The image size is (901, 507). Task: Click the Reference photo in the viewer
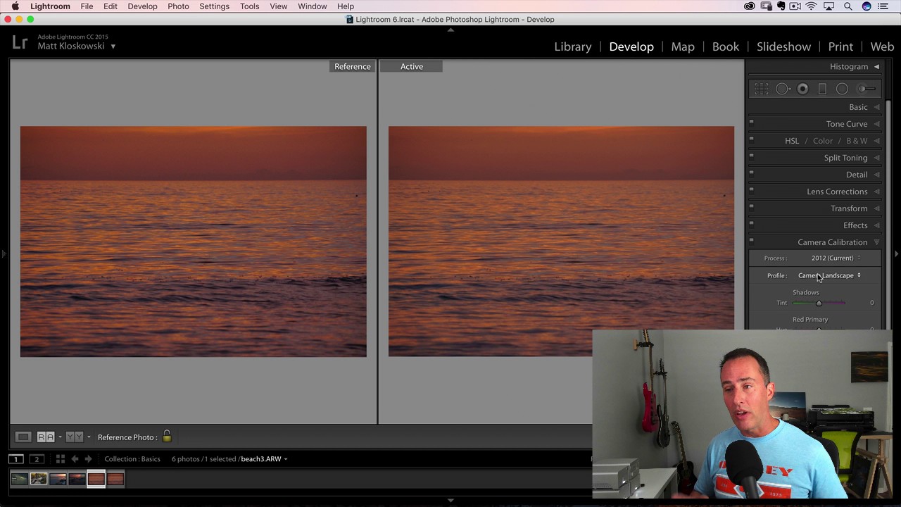coord(194,242)
